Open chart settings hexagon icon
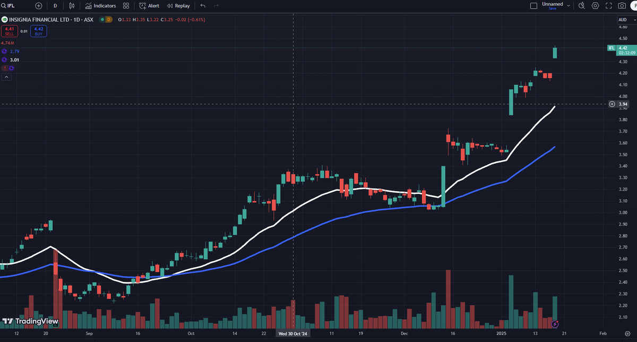 (595, 5)
